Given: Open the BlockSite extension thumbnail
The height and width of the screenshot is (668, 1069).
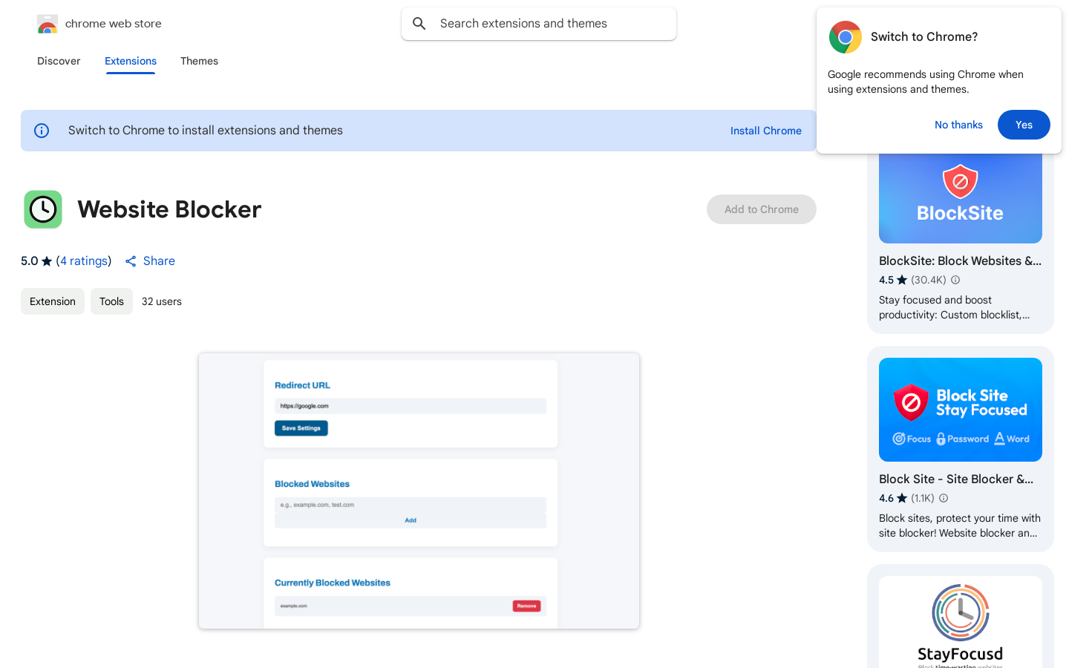Looking at the screenshot, I should pos(960,198).
